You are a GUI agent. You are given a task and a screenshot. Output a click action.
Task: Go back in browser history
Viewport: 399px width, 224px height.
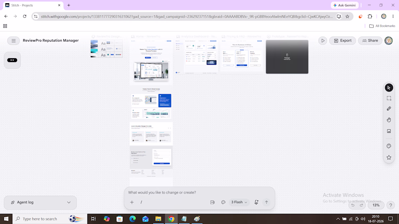pyautogui.click(x=6, y=16)
